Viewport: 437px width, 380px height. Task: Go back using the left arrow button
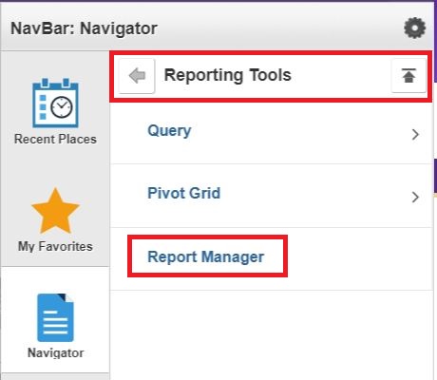137,76
